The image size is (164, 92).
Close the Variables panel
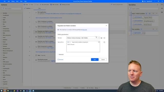tap(157, 5)
